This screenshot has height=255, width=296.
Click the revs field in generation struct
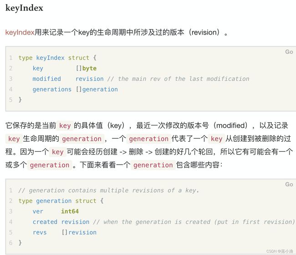pyautogui.click(x=40, y=232)
